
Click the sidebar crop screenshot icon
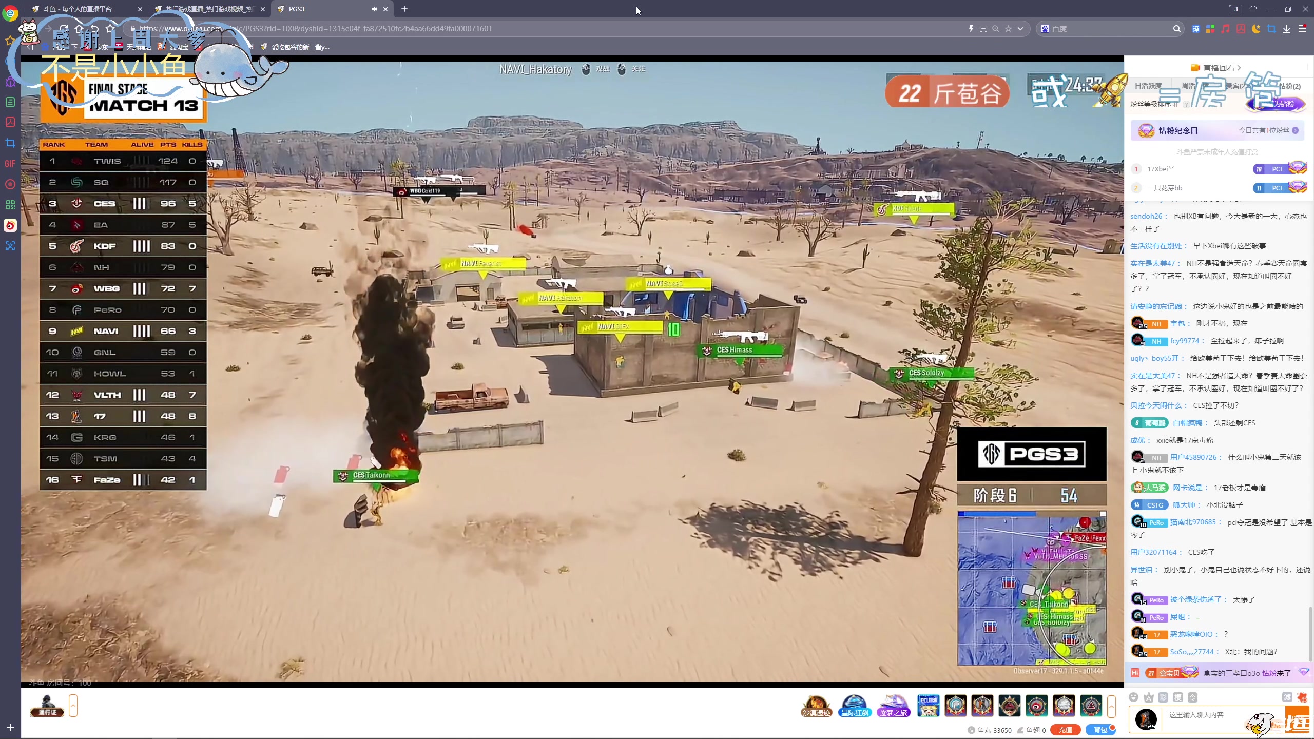(x=10, y=143)
